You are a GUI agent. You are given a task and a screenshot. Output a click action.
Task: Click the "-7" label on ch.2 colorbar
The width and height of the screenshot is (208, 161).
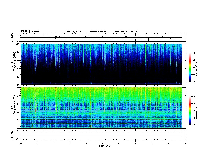tap(194, 125)
